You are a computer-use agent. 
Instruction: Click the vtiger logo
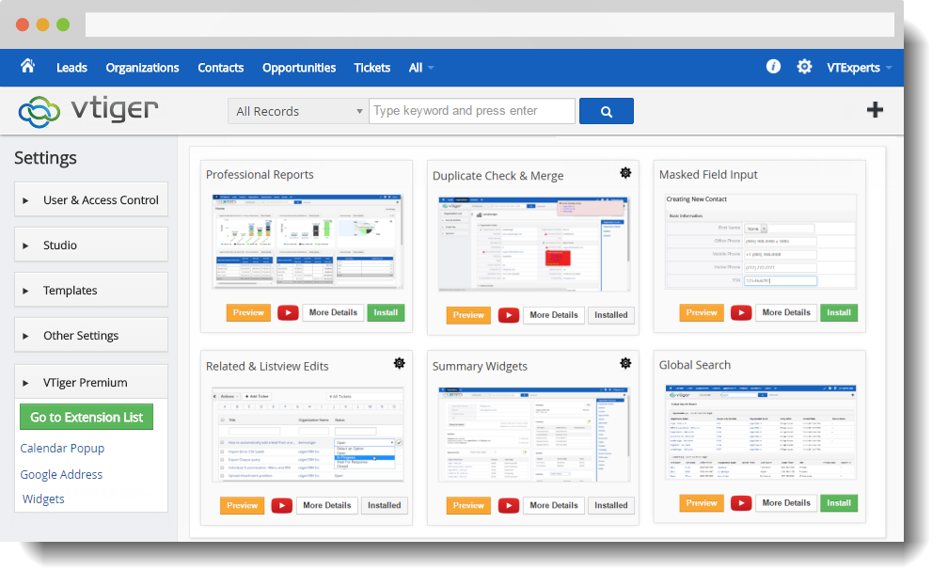tap(88, 111)
